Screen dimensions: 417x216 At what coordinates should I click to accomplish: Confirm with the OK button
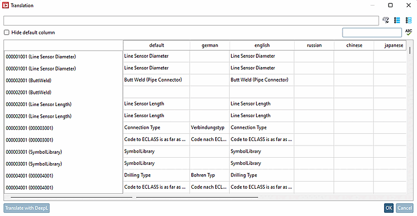[x=389, y=208]
